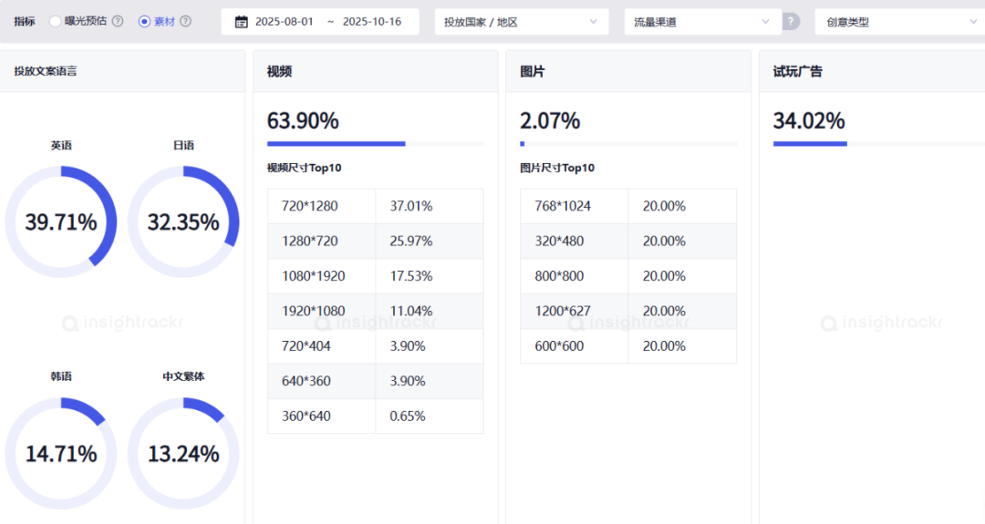Image resolution: width=985 pixels, height=524 pixels.
Task: Click the question mark next to 流量渠道
Action: click(792, 22)
